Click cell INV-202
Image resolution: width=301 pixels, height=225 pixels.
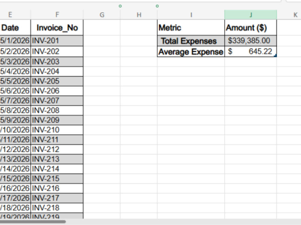pos(57,52)
